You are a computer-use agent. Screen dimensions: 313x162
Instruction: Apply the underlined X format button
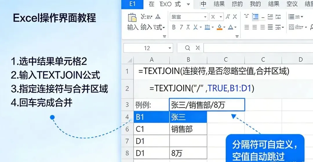(196, 27)
